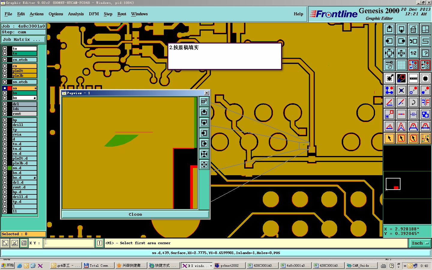Screen dimensions: 432x270
Task: Click the pan down arrow icon
Action: pos(401,29)
